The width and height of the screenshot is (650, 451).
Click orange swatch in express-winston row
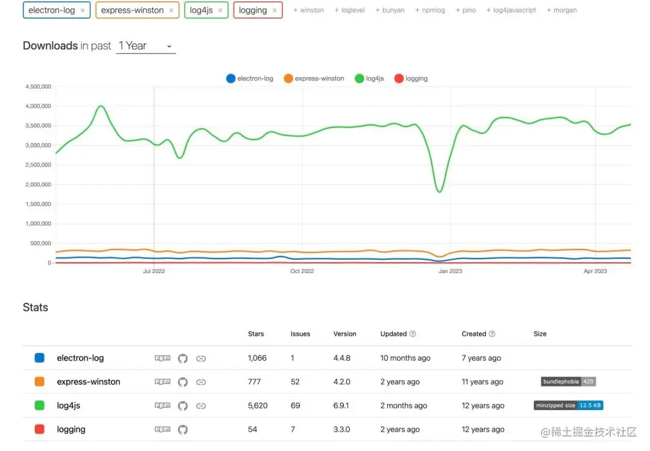click(x=39, y=381)
